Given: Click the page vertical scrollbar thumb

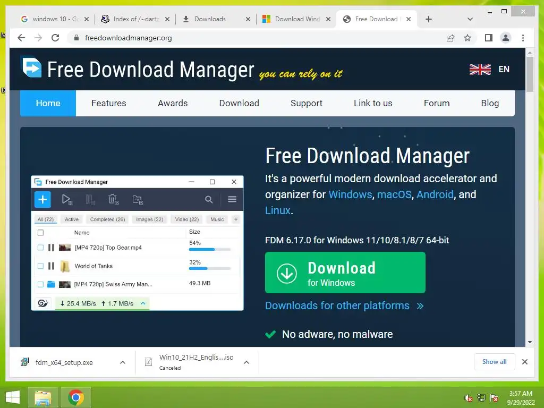Looking at the screenshot, I should 530,74.
